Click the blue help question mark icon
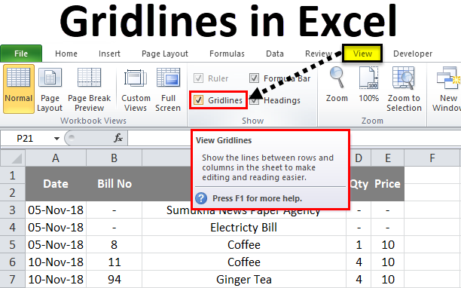 tap(201, 198)
